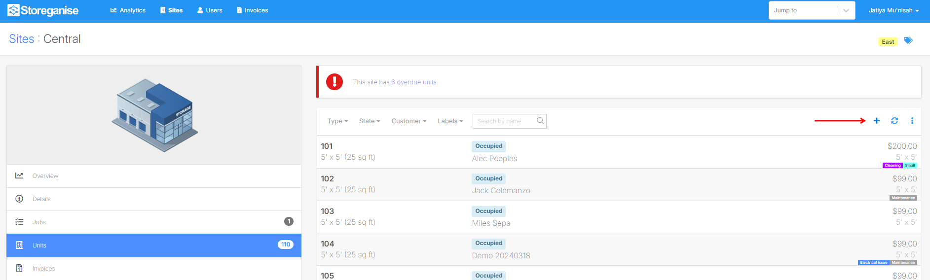
Task: Click the storage building thumbnail
Action: (x=154, y=115)
